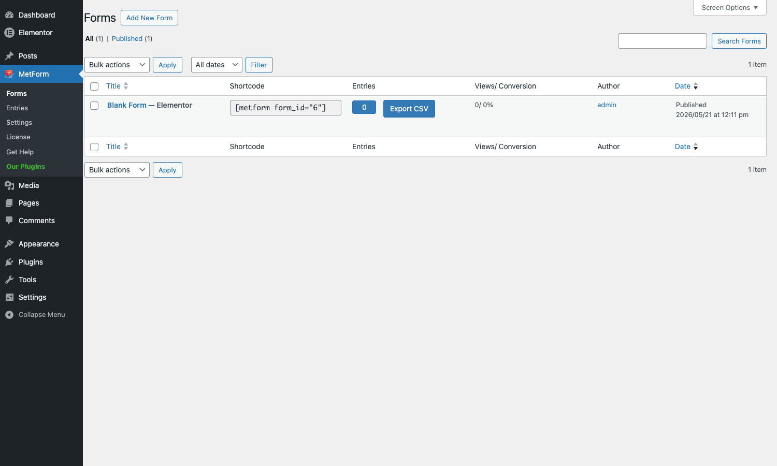Image resolution: width=777 pixels, height=466 pixels.
Task: Expand the Screen Options panel
Action: click(730, 8)
